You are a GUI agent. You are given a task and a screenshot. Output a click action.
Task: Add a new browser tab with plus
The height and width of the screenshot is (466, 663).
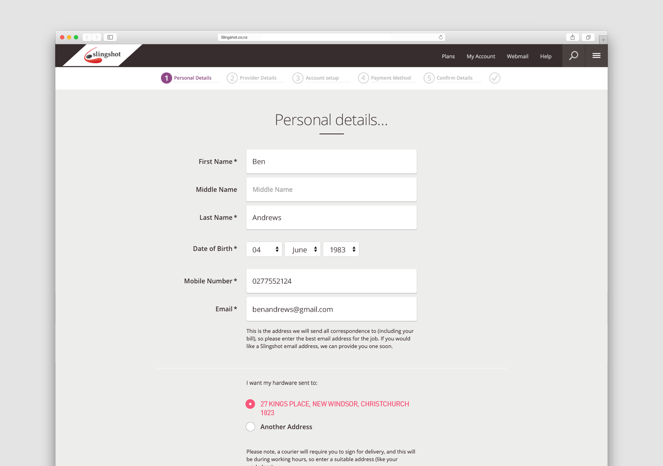coord(603,40)
